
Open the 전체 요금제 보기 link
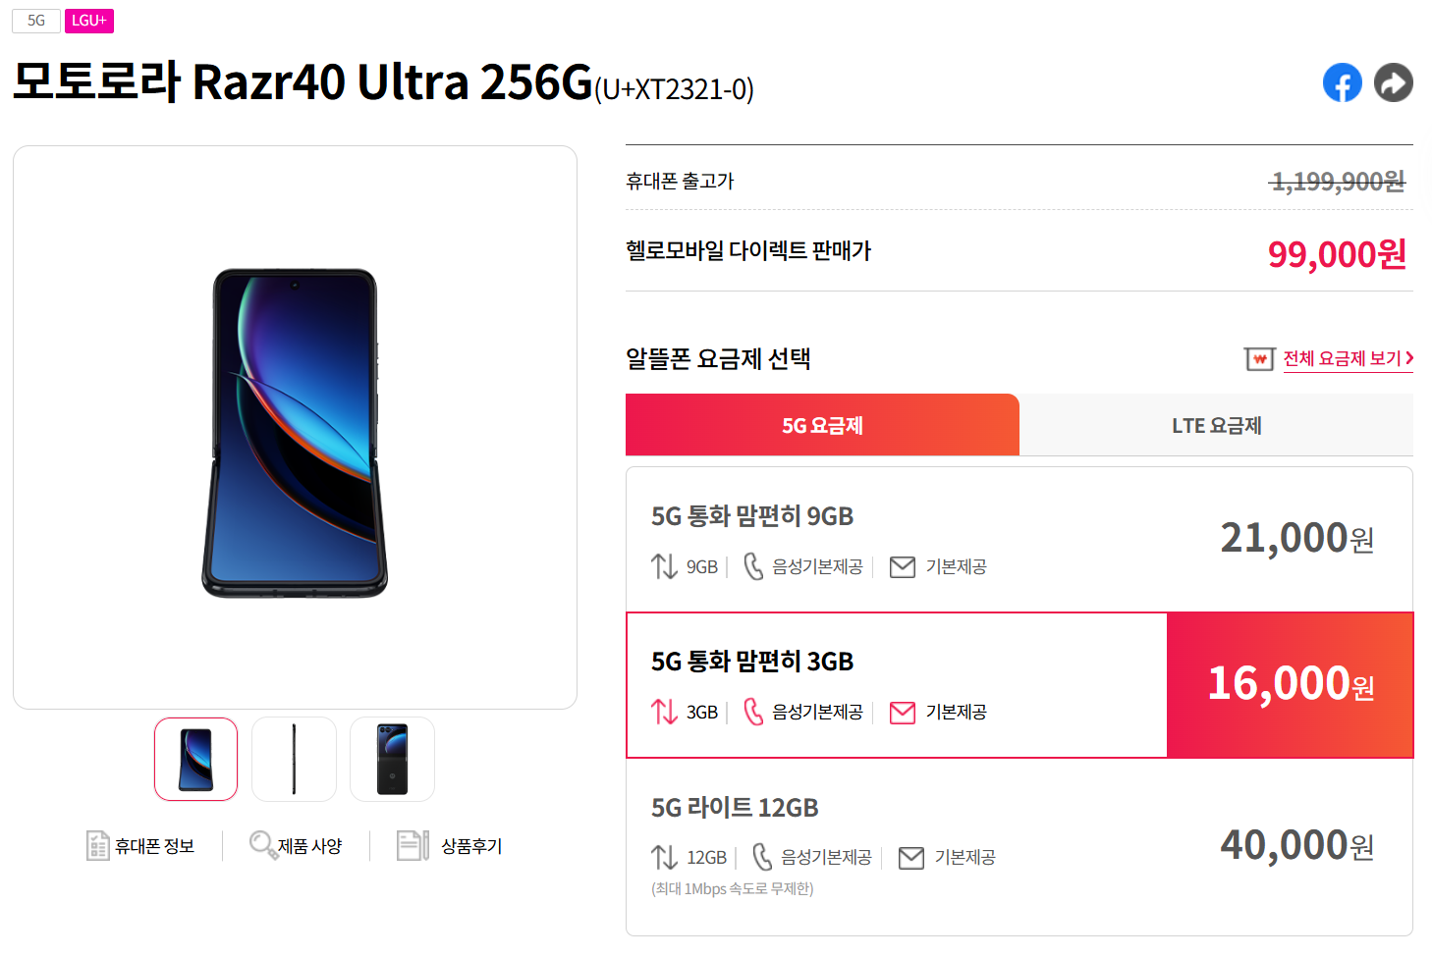pos(1349,359)
